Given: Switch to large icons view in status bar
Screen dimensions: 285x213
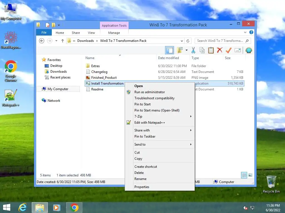Looking at the screenshot, I should pyautogui.click(x=250, y=175).
